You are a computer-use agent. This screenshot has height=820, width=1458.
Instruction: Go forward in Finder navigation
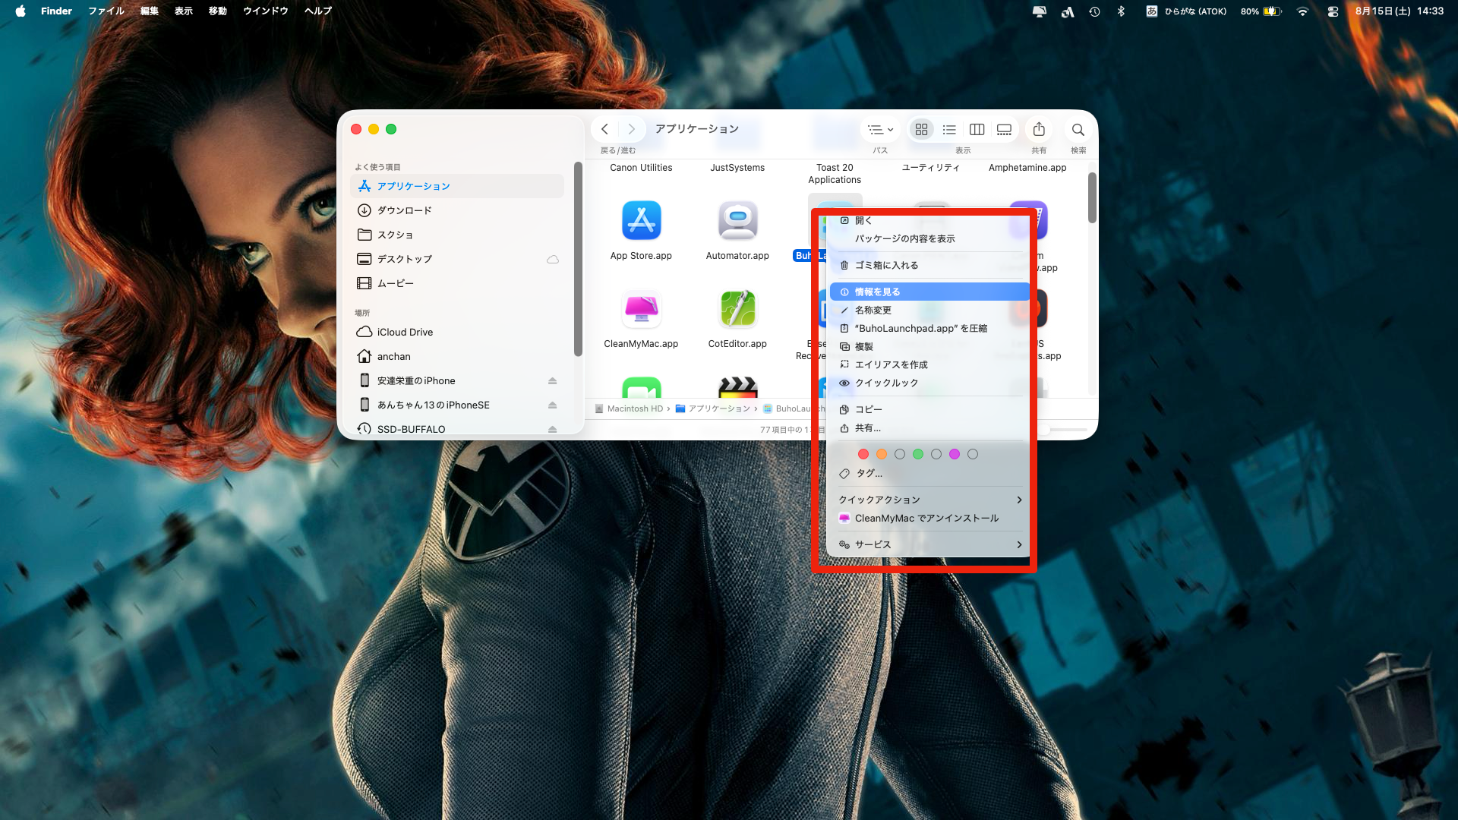click(x=631, y=129)
